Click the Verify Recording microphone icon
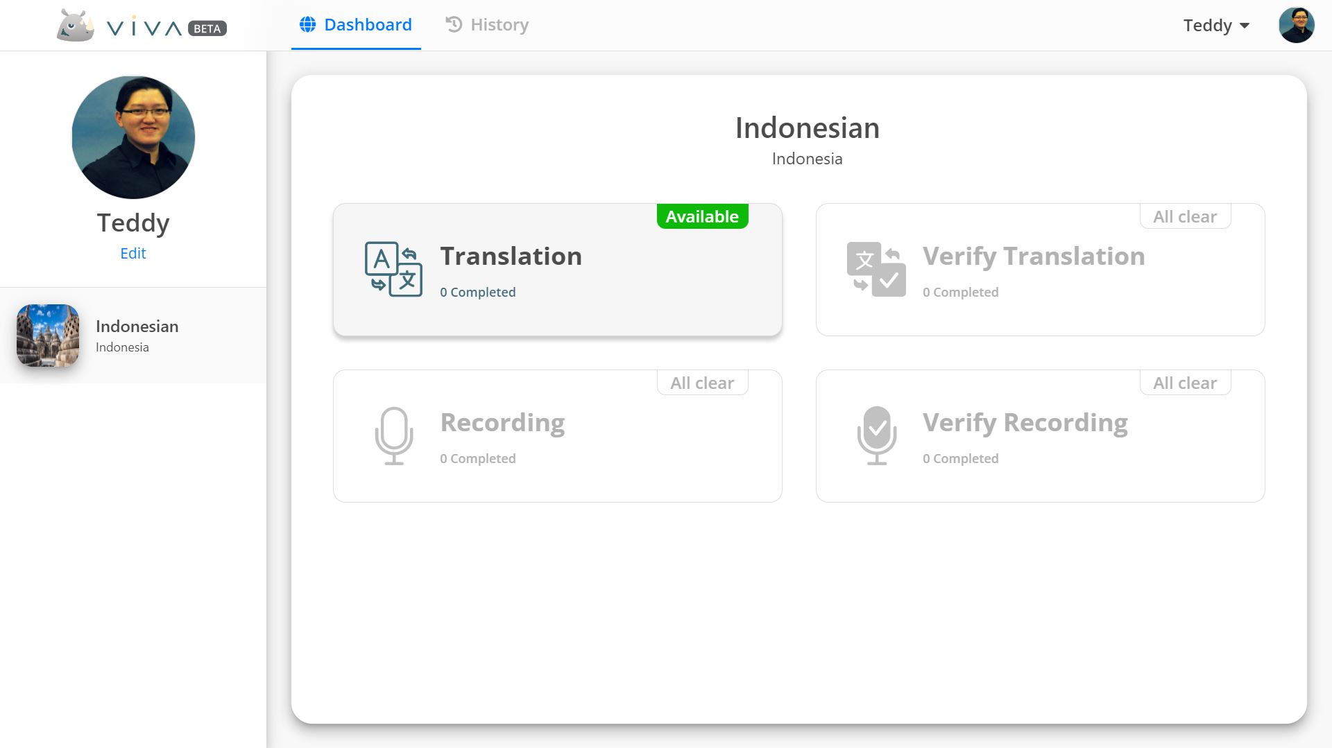Image resolution: width=1332 pixels, height=748 pixels. coord(877,435)
